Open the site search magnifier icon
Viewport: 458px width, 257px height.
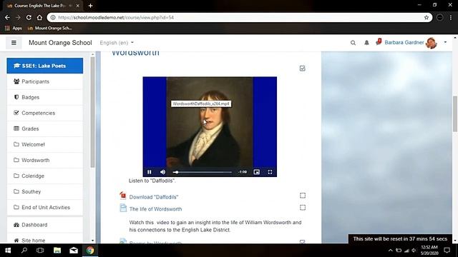pyautogui.click(x=353, y=43)
